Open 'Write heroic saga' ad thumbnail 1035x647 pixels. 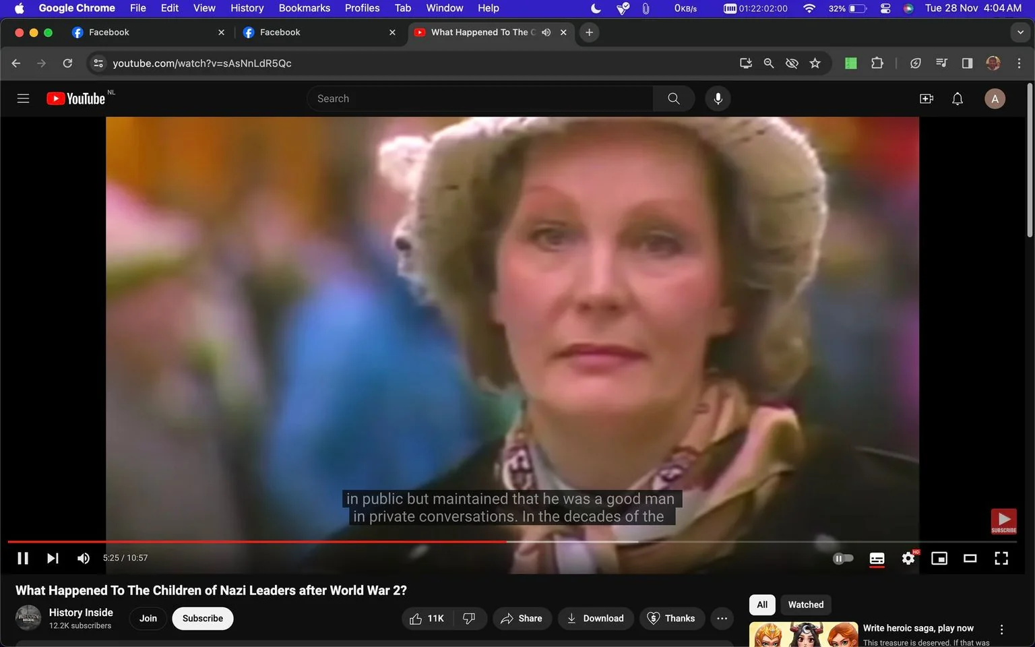pyautogui.click(x=804, y=634)
